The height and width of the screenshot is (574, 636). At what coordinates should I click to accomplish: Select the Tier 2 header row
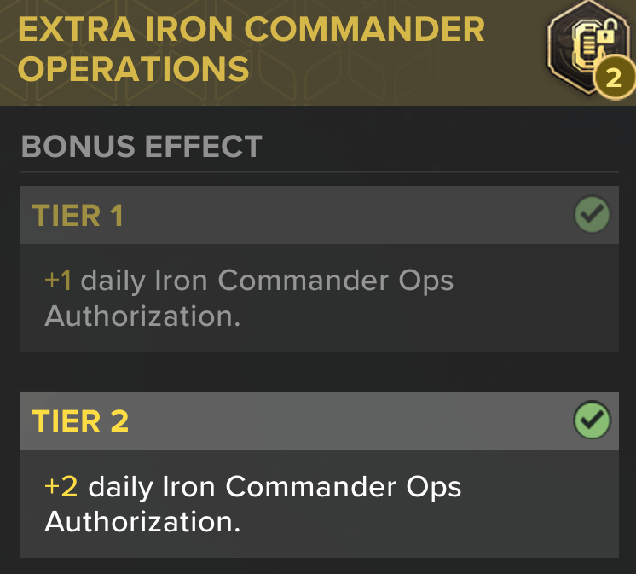tap(320, 421)
